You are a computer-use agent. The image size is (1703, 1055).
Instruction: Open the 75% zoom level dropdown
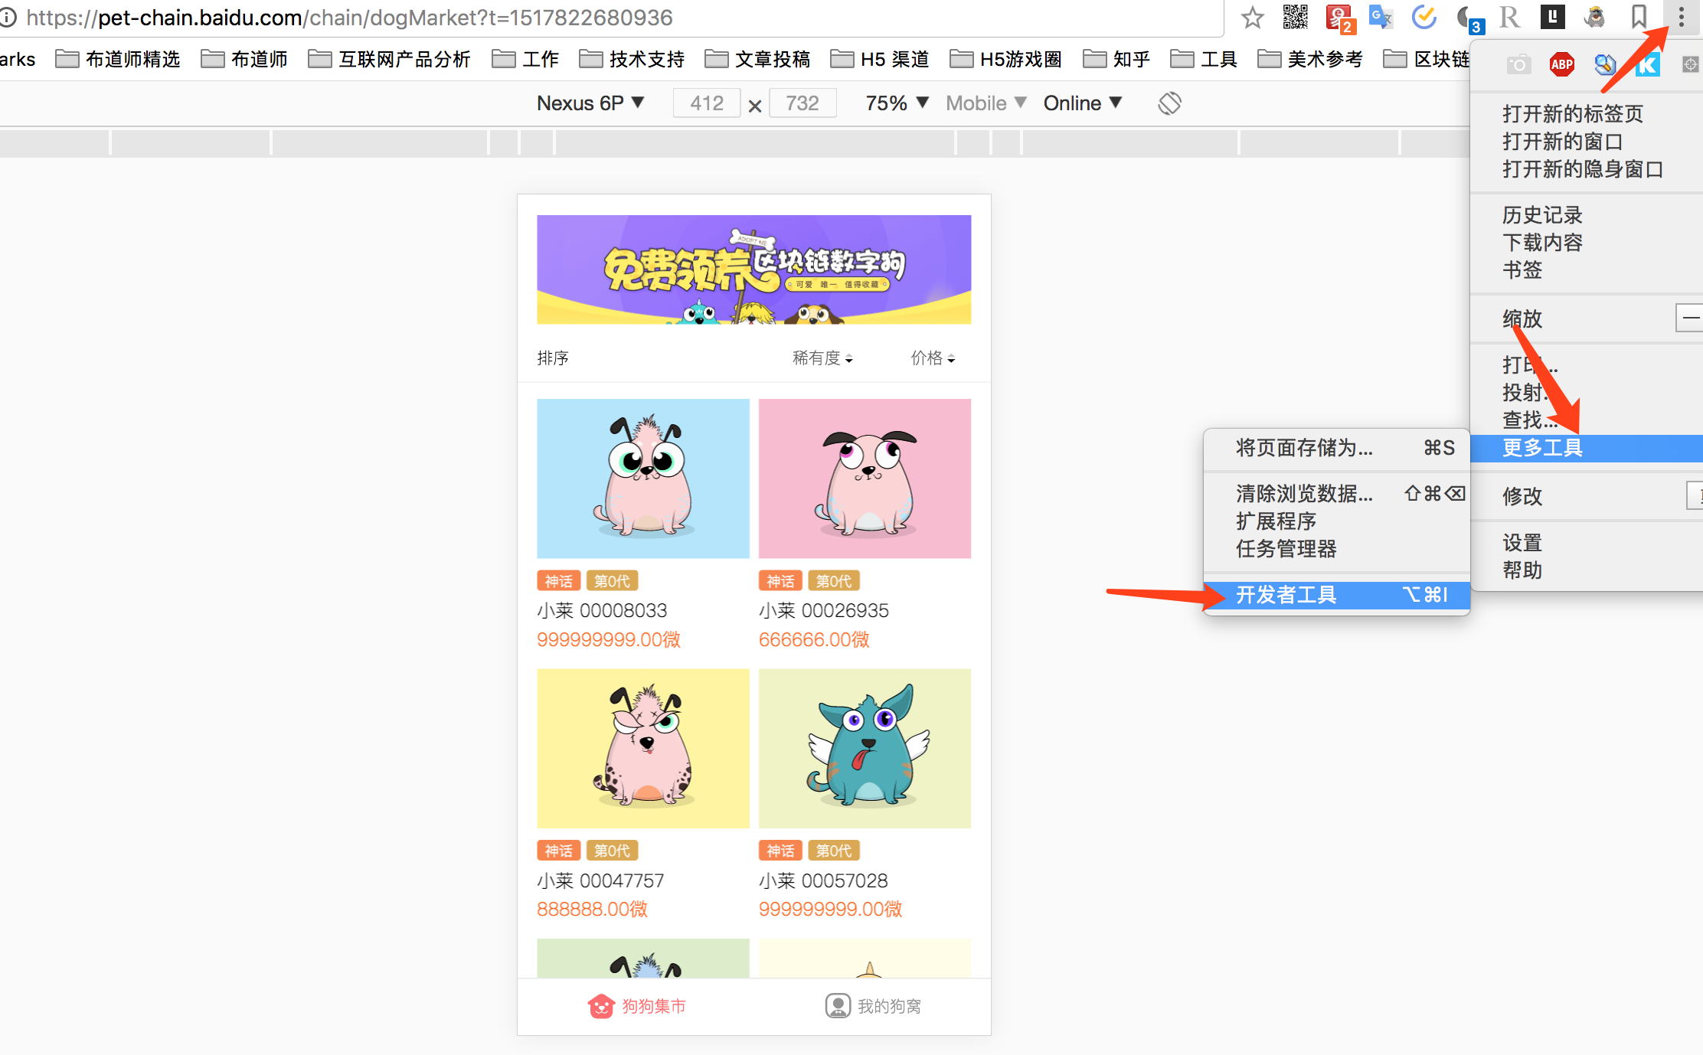[897, 103]
